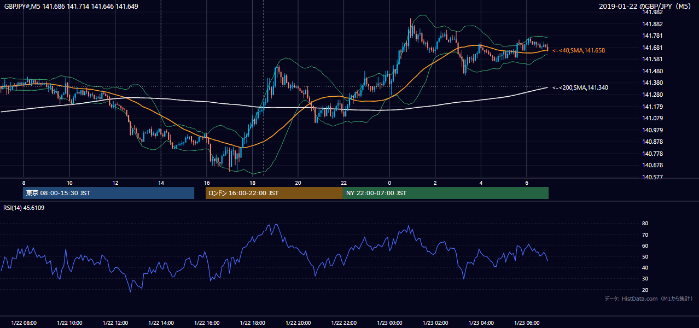
Task: Select the Tokyo 08:00-15:30 JST session bar
Action: tap(108, 193)
